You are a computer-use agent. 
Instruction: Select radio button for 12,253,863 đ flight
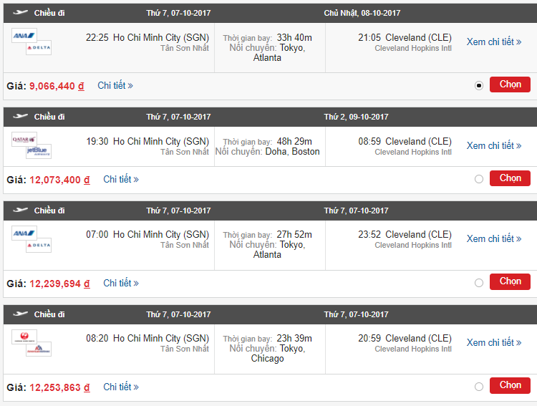(479, 387)
